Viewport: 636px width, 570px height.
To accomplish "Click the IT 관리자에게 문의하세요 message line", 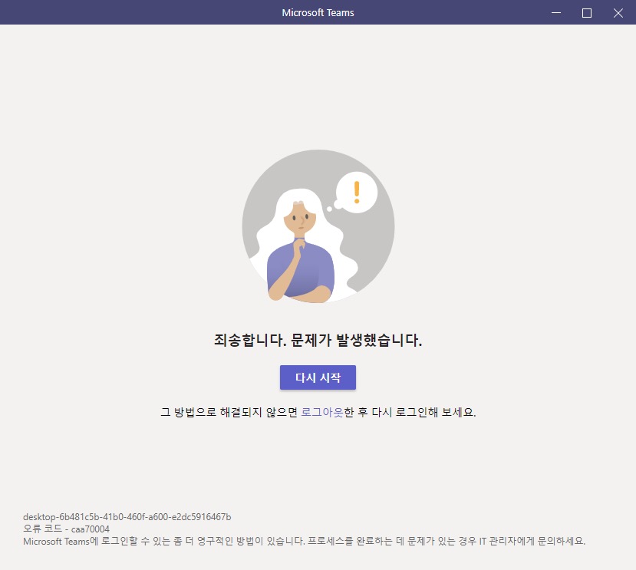I will pos(305,541).
